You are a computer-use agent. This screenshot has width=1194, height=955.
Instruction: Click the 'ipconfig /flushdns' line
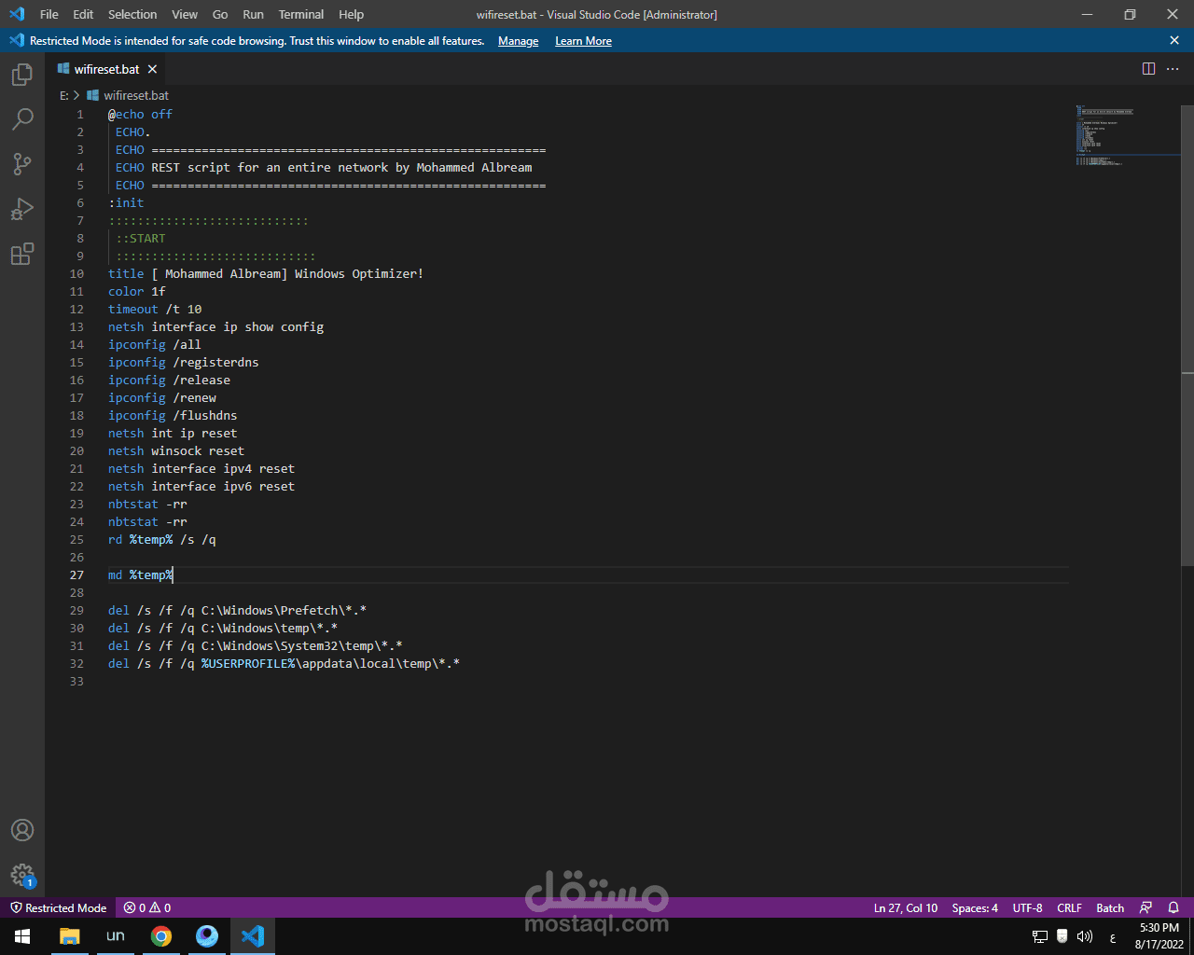point(173,415)
